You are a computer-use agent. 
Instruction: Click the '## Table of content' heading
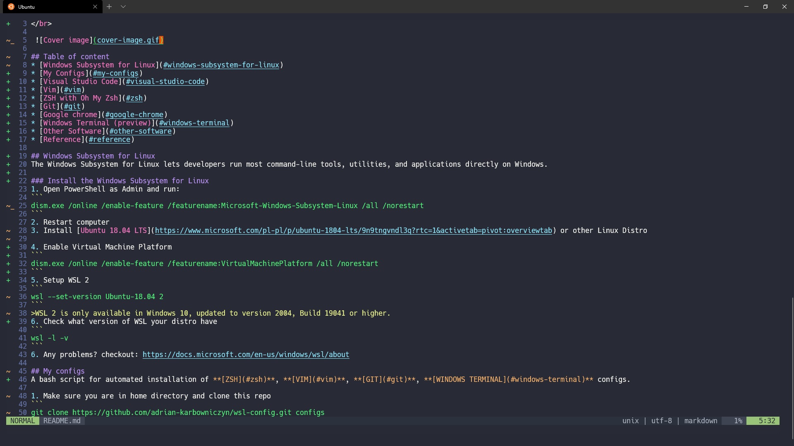[70, 57]
